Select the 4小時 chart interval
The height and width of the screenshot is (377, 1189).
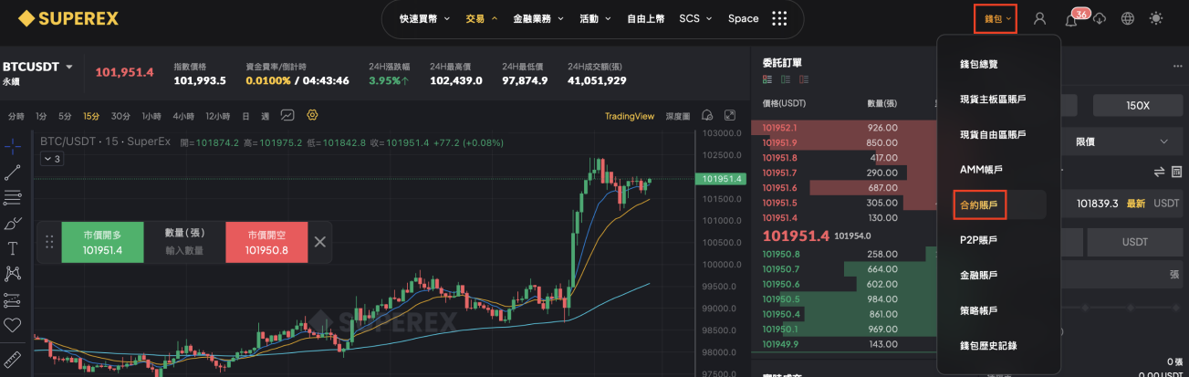click(x=183, y=116)
